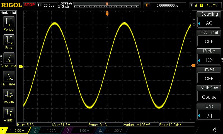Click the Freq=10.0kHz measurement readout

[x=170, y=125]
